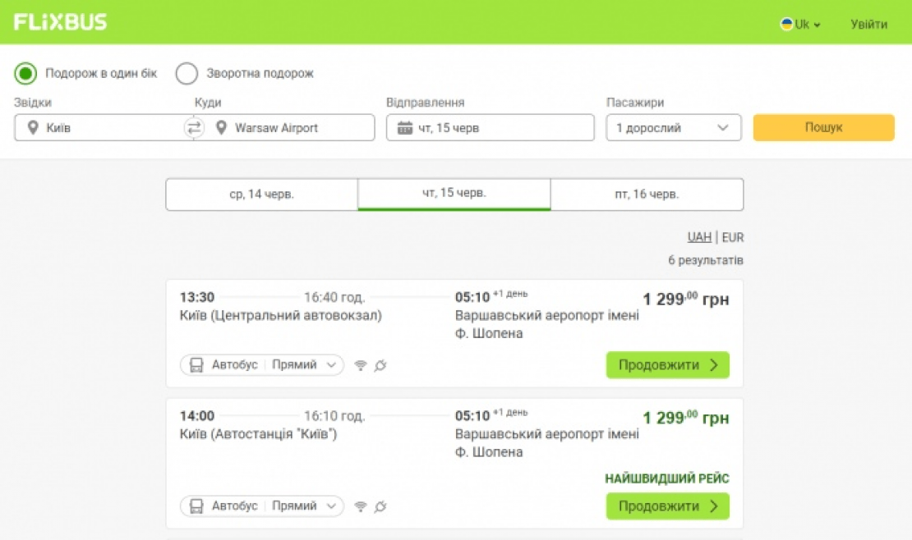Click the departure date field чт, 15 черв

tap(491, 127)
